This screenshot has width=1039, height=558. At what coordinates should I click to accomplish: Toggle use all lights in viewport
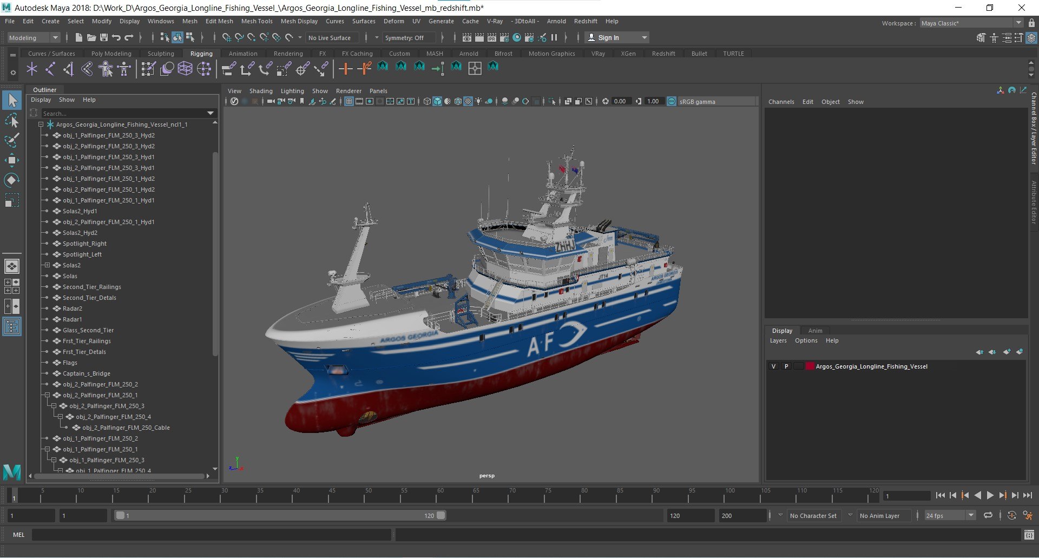tap(478, 101)
